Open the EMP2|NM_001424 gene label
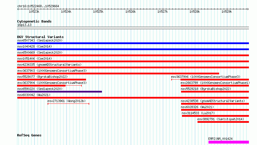257x145 pixels. (220, 139)
